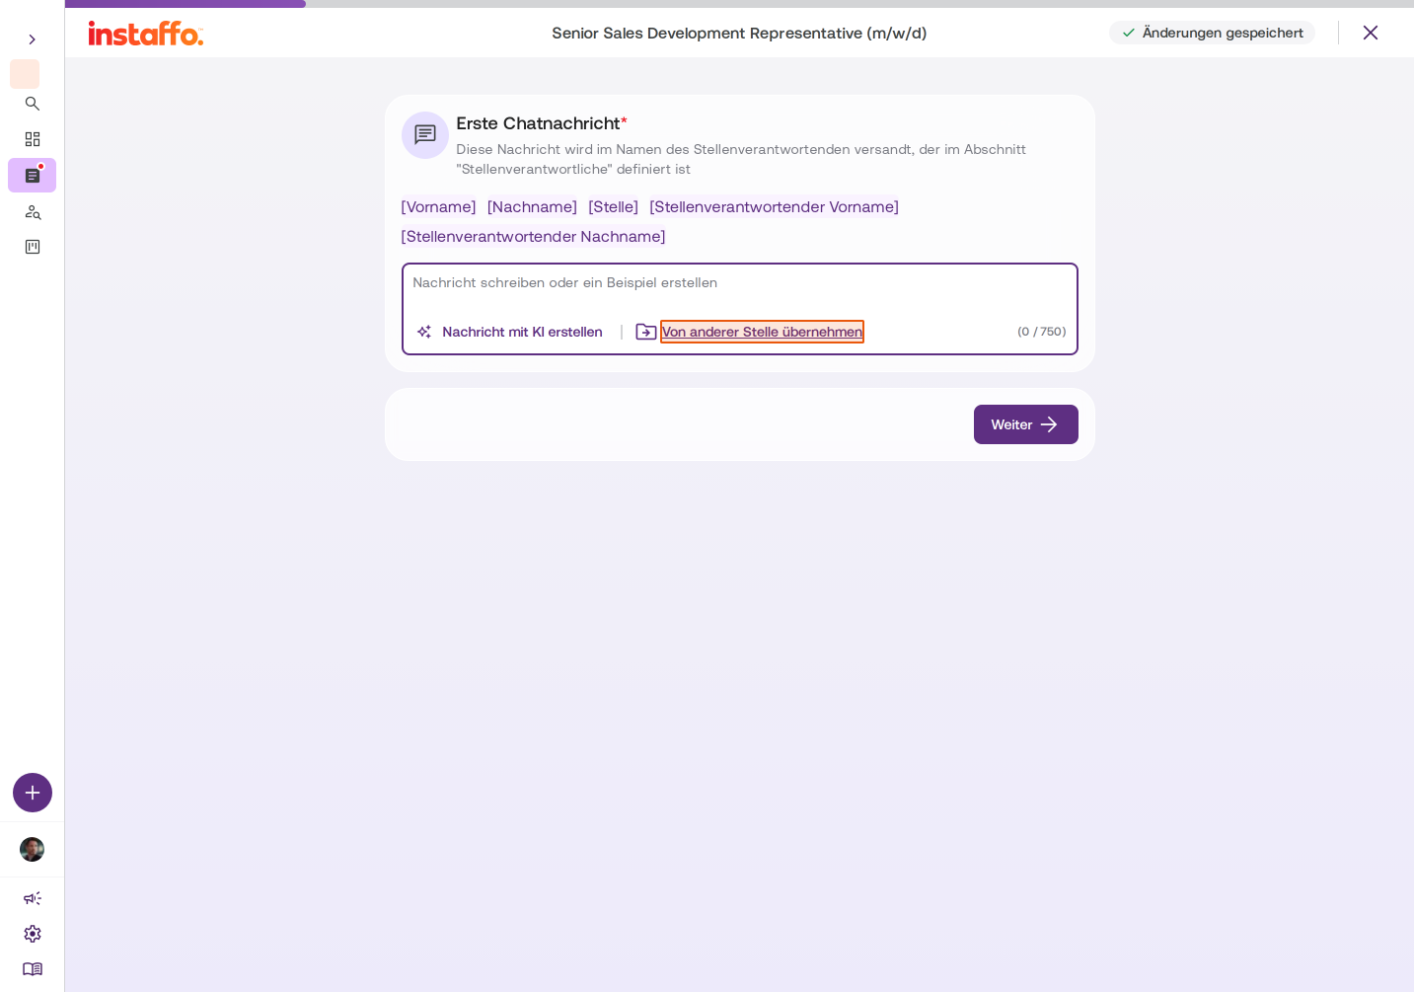Insert the [Vorname] placeholder

click(x=438, y=206)
